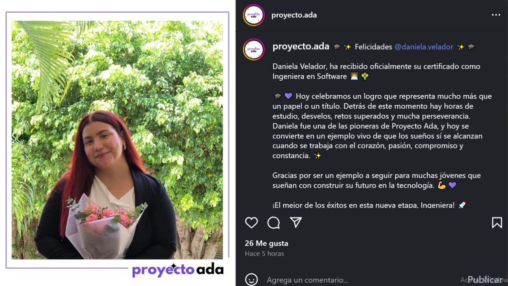Save the post with the bookmark icon
508x286 pixels.
[497, 223]
